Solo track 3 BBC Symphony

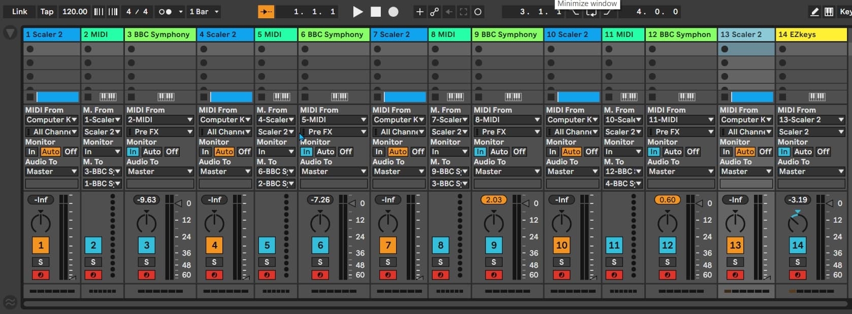coord(146,262)
